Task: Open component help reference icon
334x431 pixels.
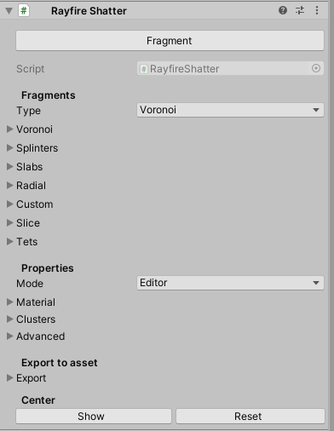Action: (x=283, y=11)
